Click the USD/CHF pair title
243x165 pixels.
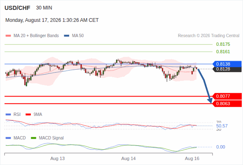17,8
